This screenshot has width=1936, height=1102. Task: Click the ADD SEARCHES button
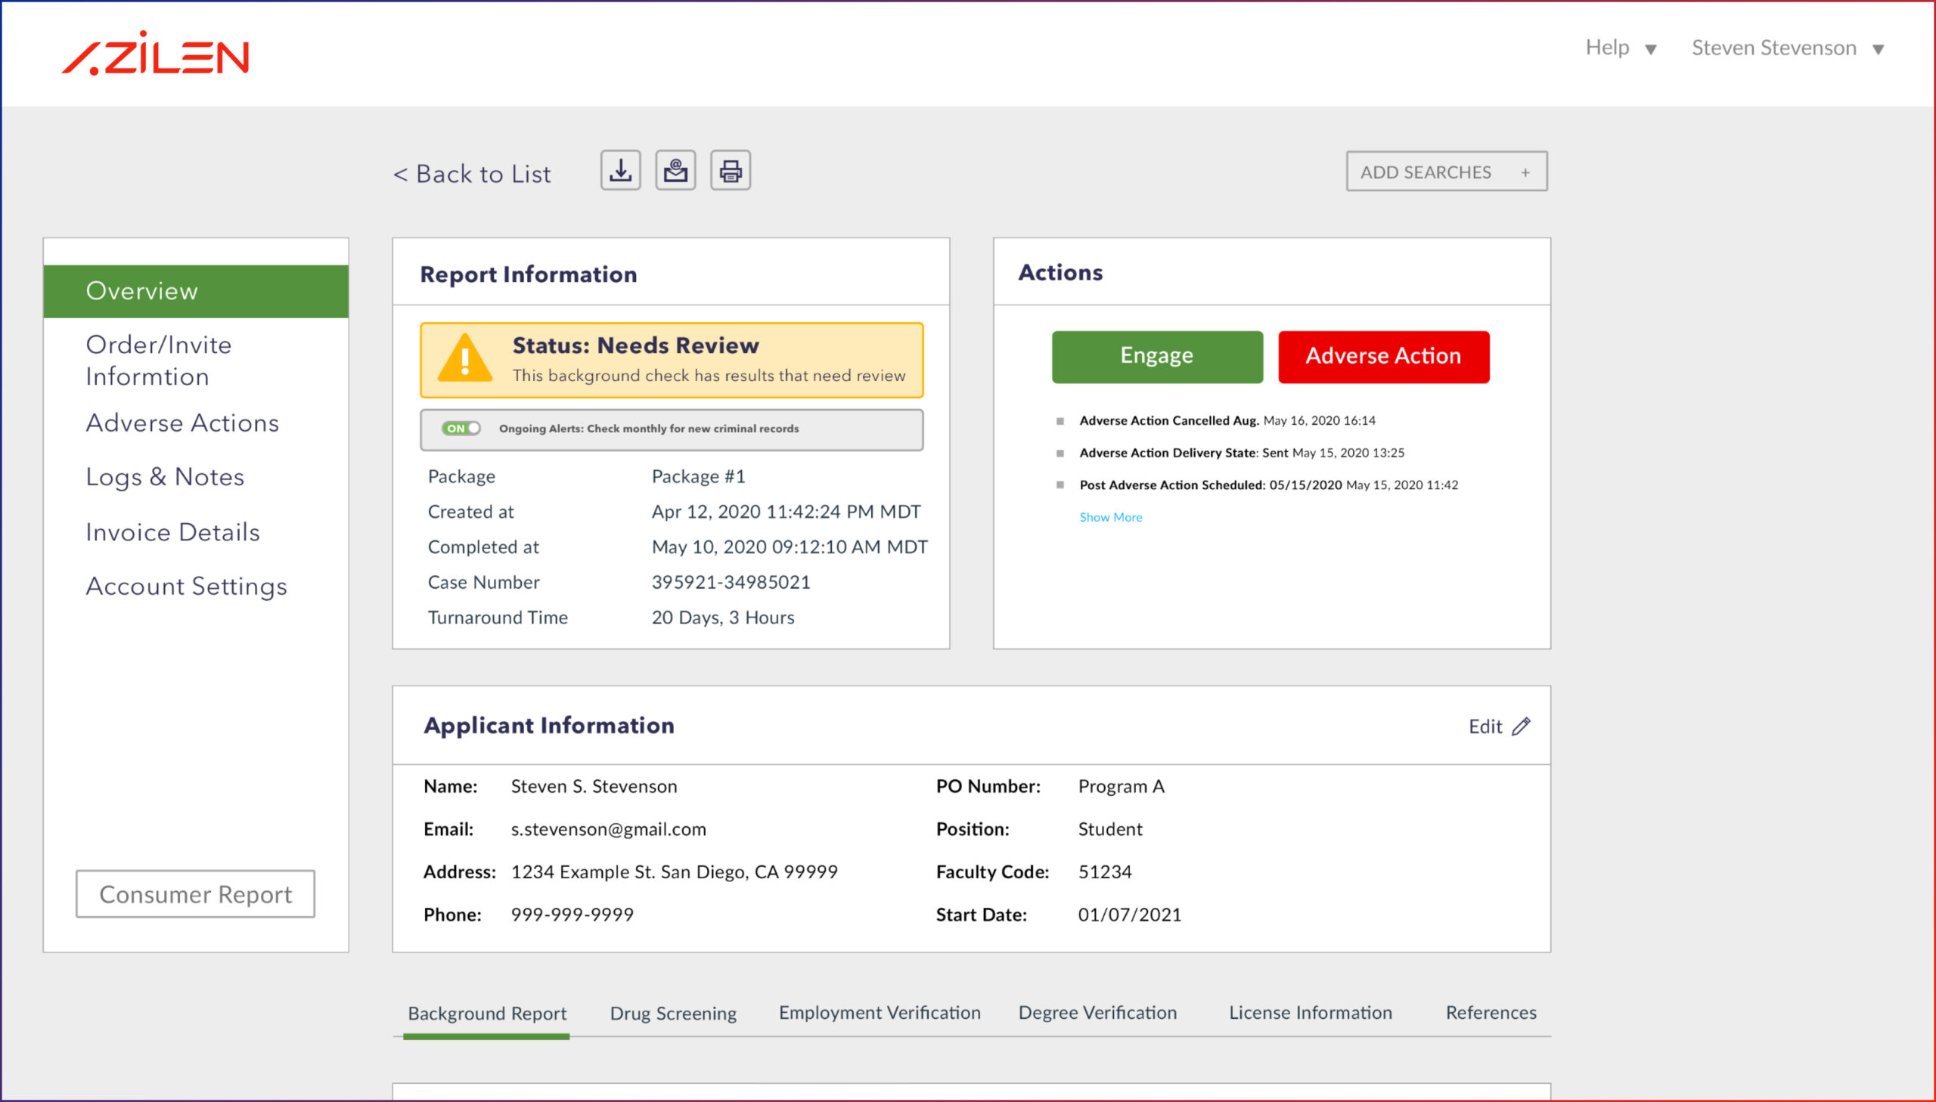click(x=1447, y=172)
